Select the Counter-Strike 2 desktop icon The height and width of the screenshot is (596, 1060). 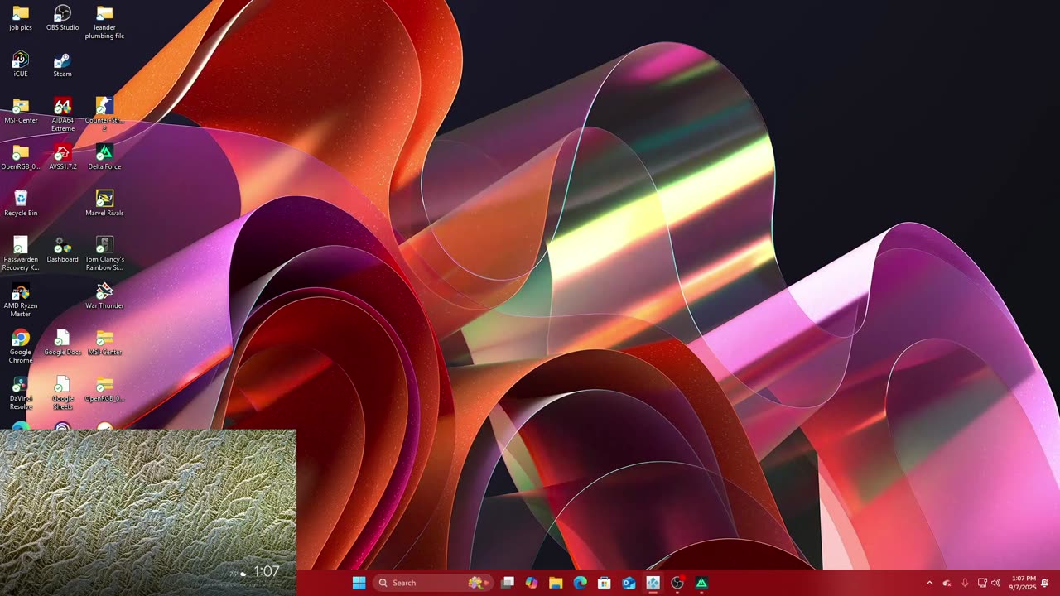(x=104, y=115)
